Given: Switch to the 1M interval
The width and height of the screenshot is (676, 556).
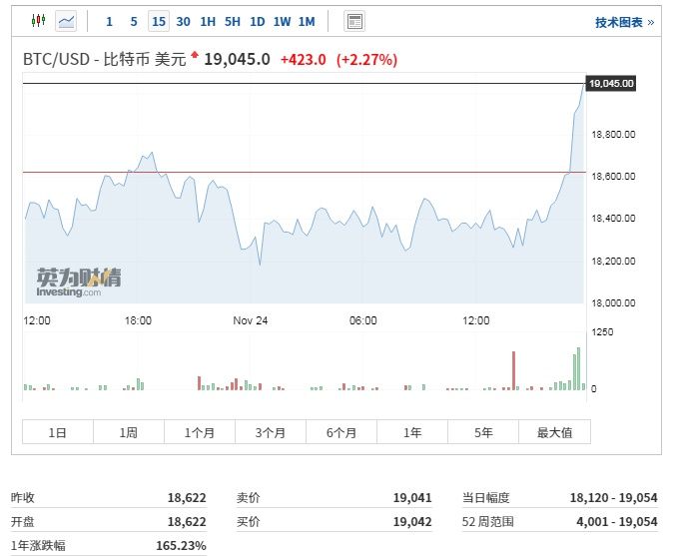Looking at the screenshot, I should pyautogui.click(x=307, y=21).
